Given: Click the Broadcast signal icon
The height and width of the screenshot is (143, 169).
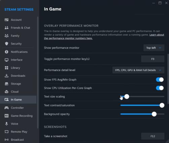Looking at the screenshot, I should 6,140.
